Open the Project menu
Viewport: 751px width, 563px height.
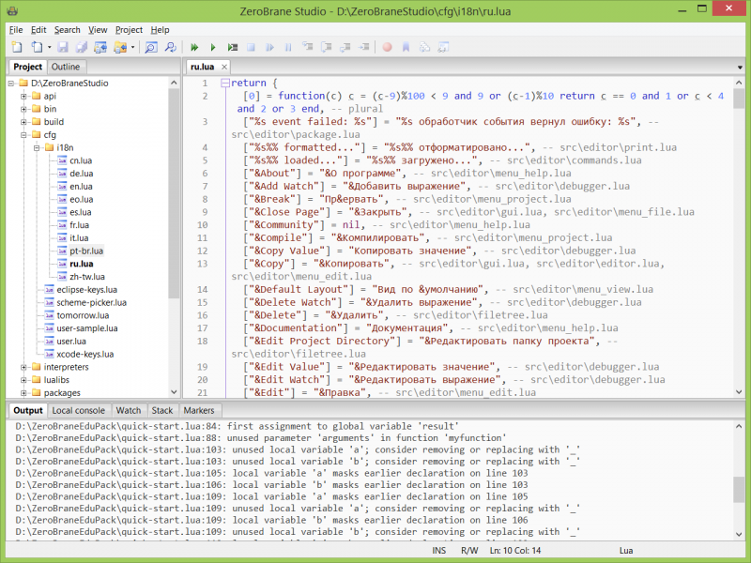click(129, 30)
